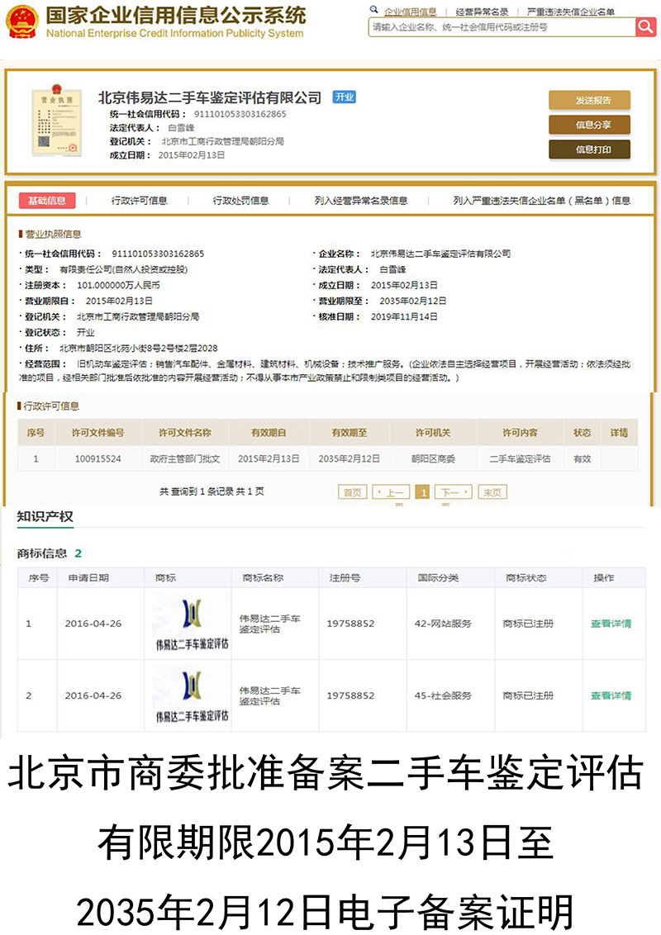Jump to 末页 last page
This screenshot has width=661, height=935.
[x=492, y=492]
